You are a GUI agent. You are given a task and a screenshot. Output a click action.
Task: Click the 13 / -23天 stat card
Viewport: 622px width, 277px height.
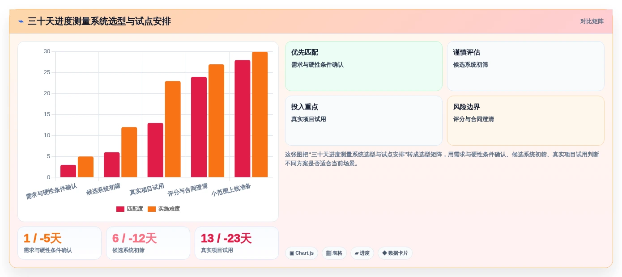coord(237,243)
